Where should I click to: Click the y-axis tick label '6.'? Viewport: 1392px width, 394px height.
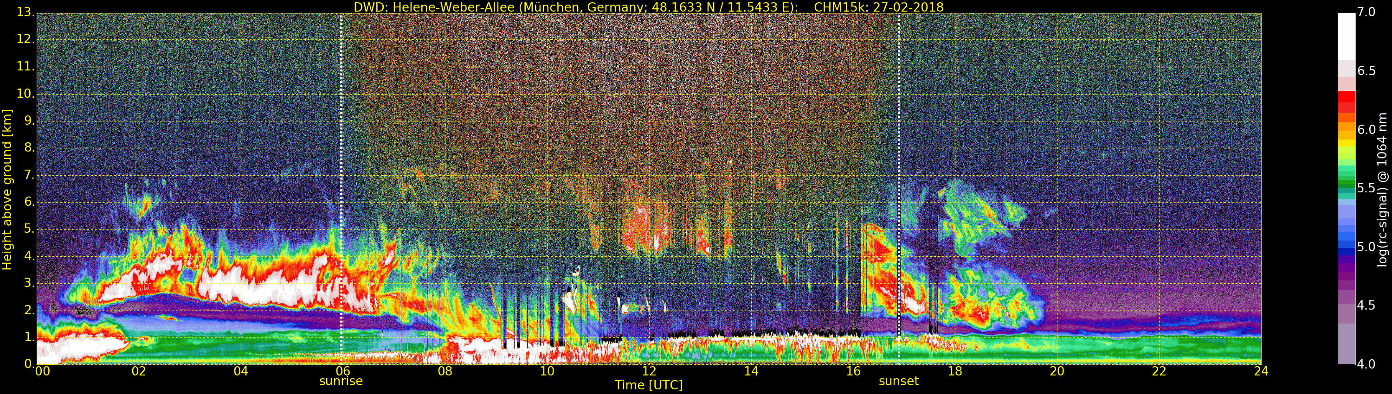click(x=30, y=202)
